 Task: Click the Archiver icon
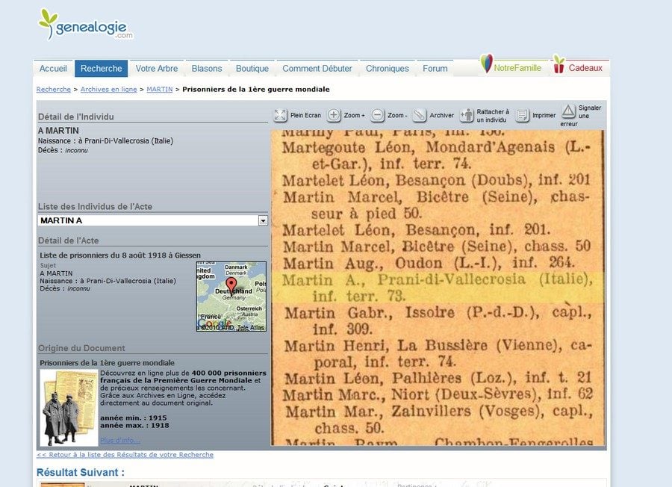[420, 115]
